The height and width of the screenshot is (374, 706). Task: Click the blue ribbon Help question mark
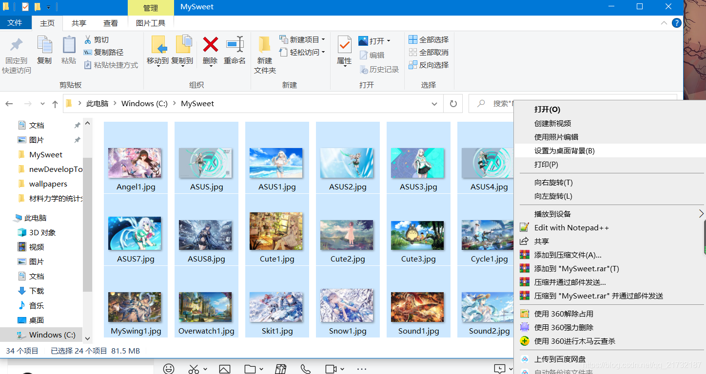pos(676,23)
